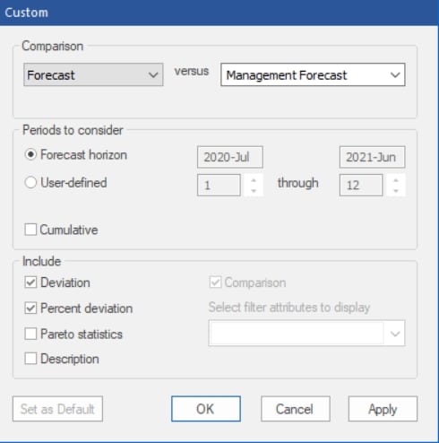The width and height of the screenshot is (439, 443).
Task: Click the Cancel button
Action: 296,409
